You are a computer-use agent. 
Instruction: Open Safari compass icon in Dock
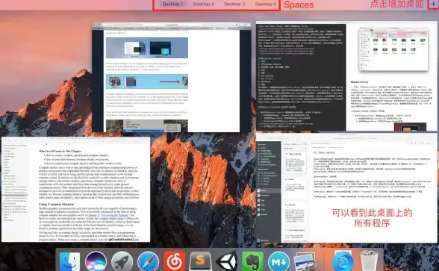(148, 262)
